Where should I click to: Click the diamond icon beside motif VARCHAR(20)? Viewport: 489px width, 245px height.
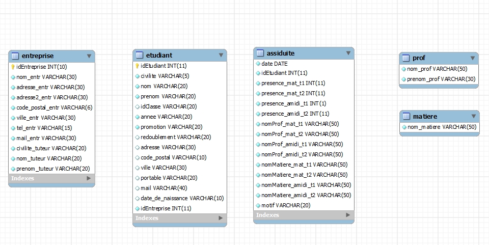click(258, 205)
